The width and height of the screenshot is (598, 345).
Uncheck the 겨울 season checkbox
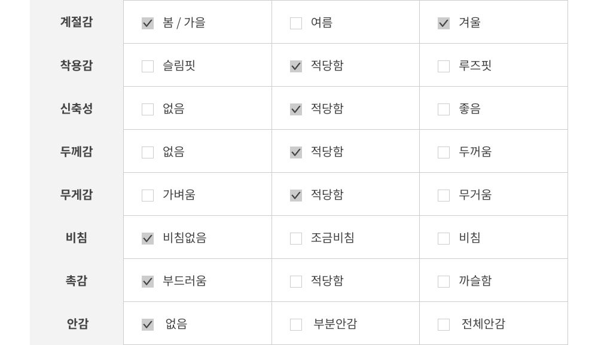click(444, 23)
